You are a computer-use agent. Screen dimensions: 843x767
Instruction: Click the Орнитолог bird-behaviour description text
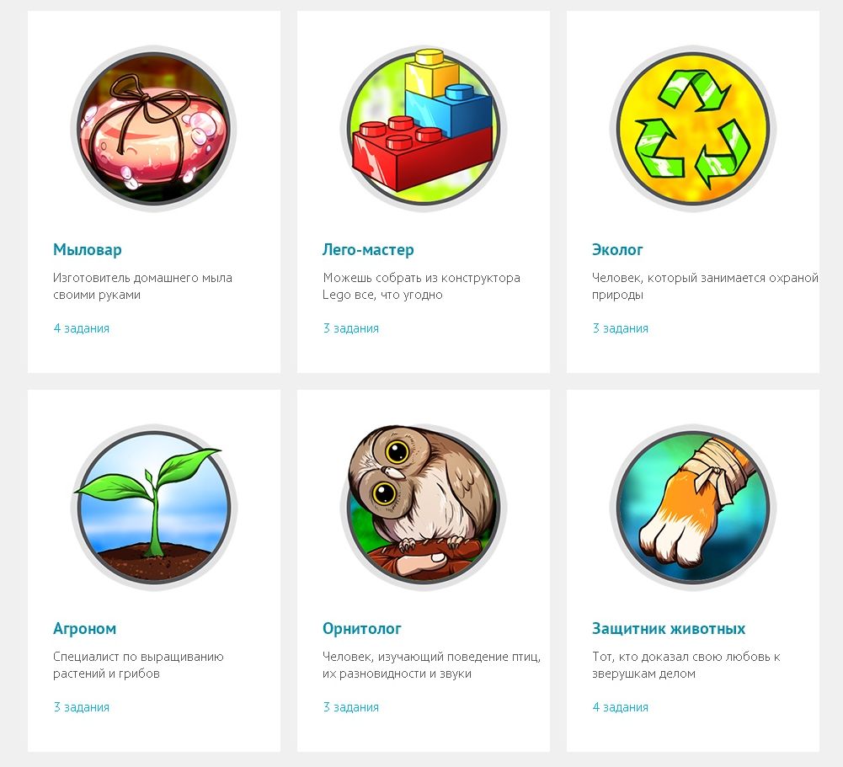point(432,665)
